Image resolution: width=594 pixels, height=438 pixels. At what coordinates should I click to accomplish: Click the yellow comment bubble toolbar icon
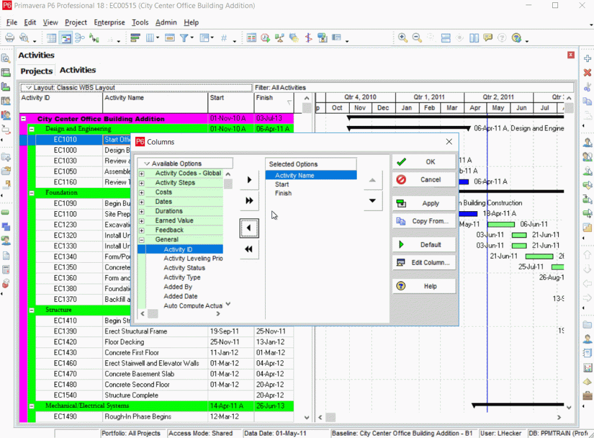coord(488,38)
